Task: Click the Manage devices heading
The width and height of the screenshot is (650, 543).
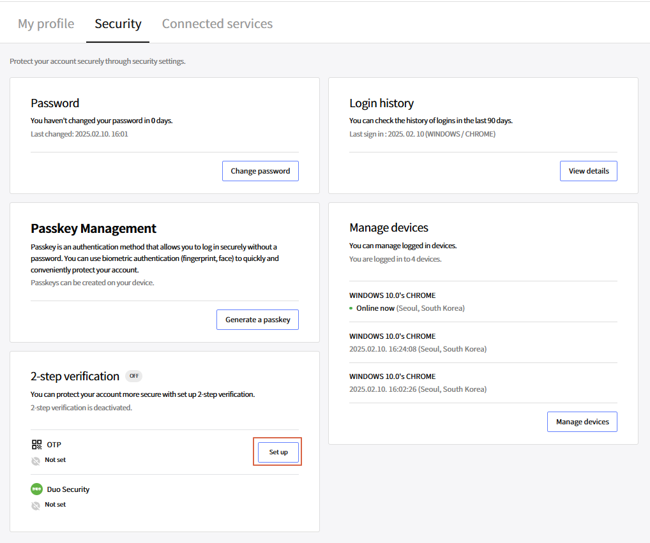Action: click(x=388, y=228)
